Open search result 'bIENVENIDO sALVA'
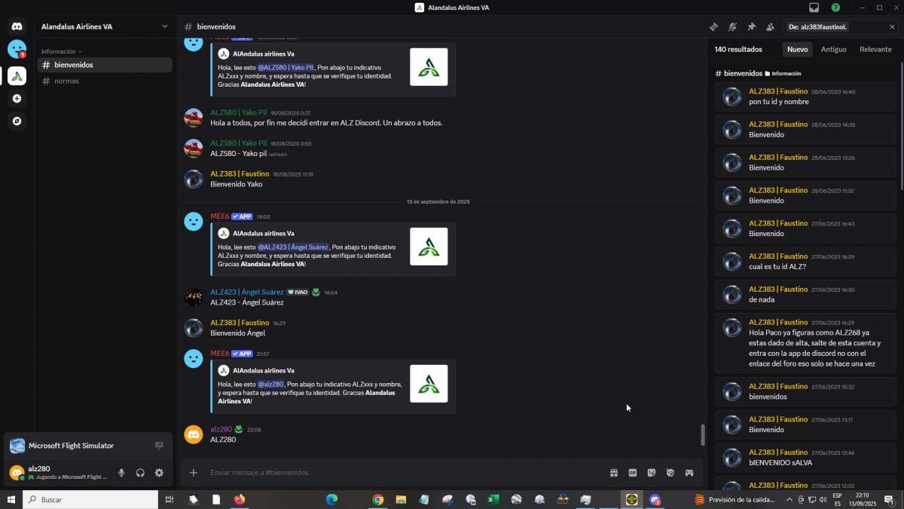Image resolution: width=904 pixels, height=509 pixels. tap(805, 458)
